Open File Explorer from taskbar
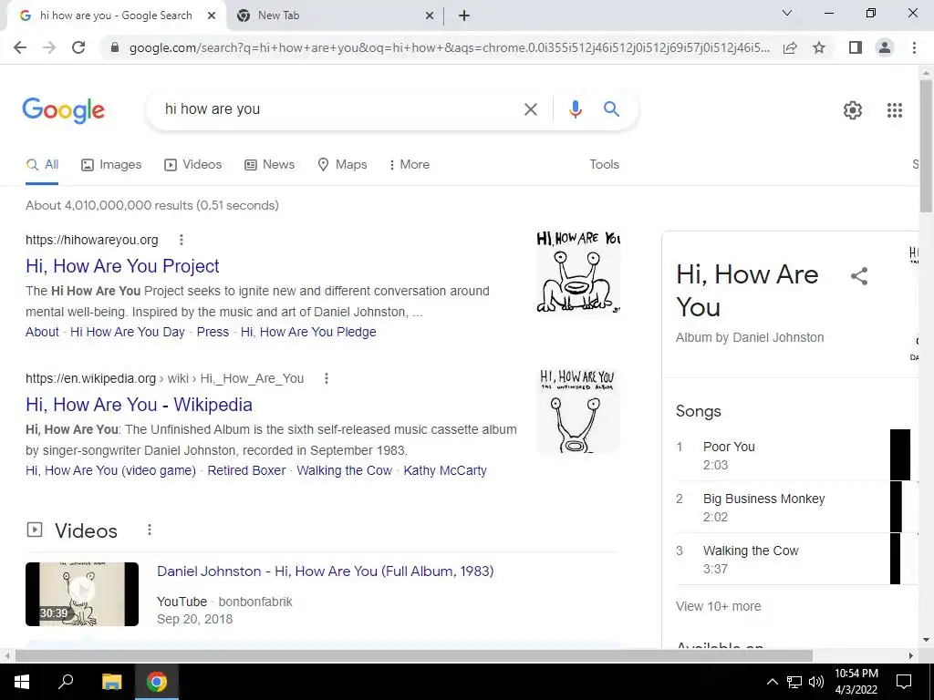Screen dimensions: 934x700 point(111,682)
